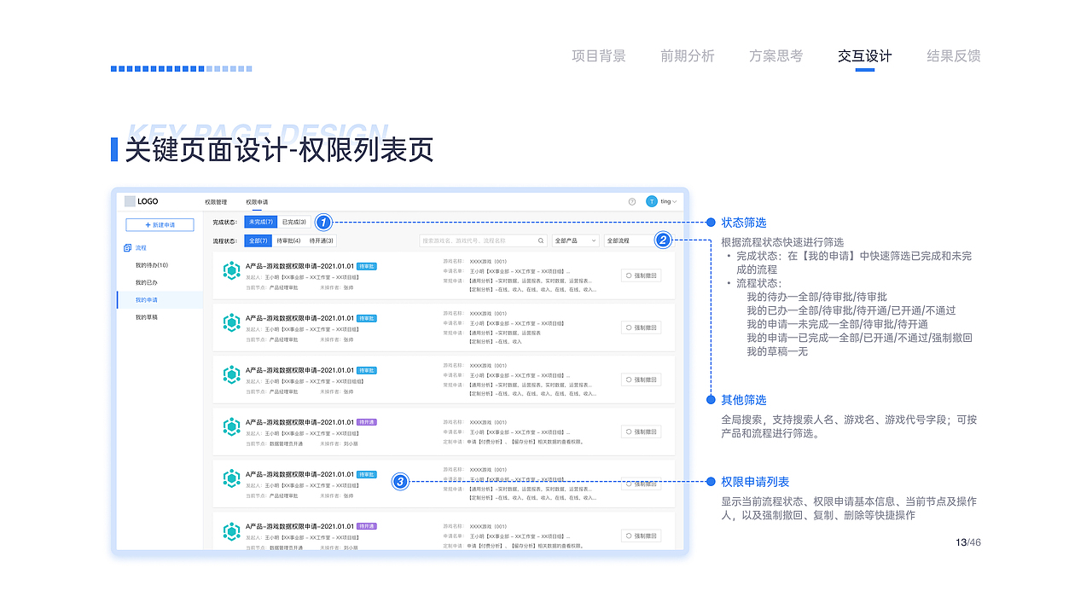Select the 已完成(3) completion status filter
The height and width of the screenshot is (614, 1092).
pos(294,222)
